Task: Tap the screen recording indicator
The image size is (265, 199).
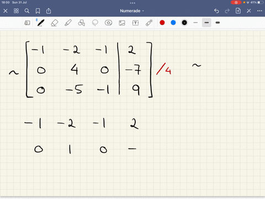Action: [x=236, y=3]
